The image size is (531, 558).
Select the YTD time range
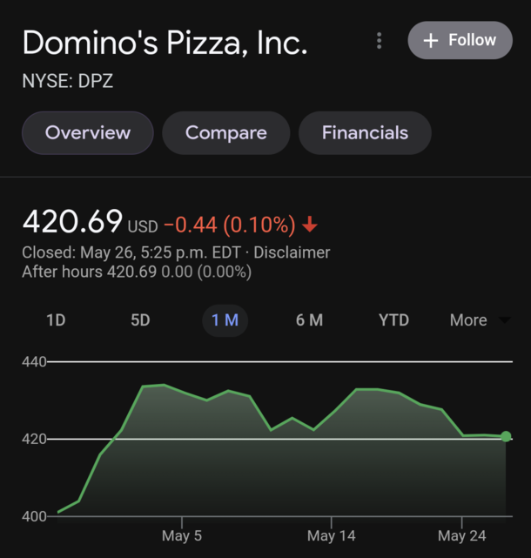(x=393, y=320)
